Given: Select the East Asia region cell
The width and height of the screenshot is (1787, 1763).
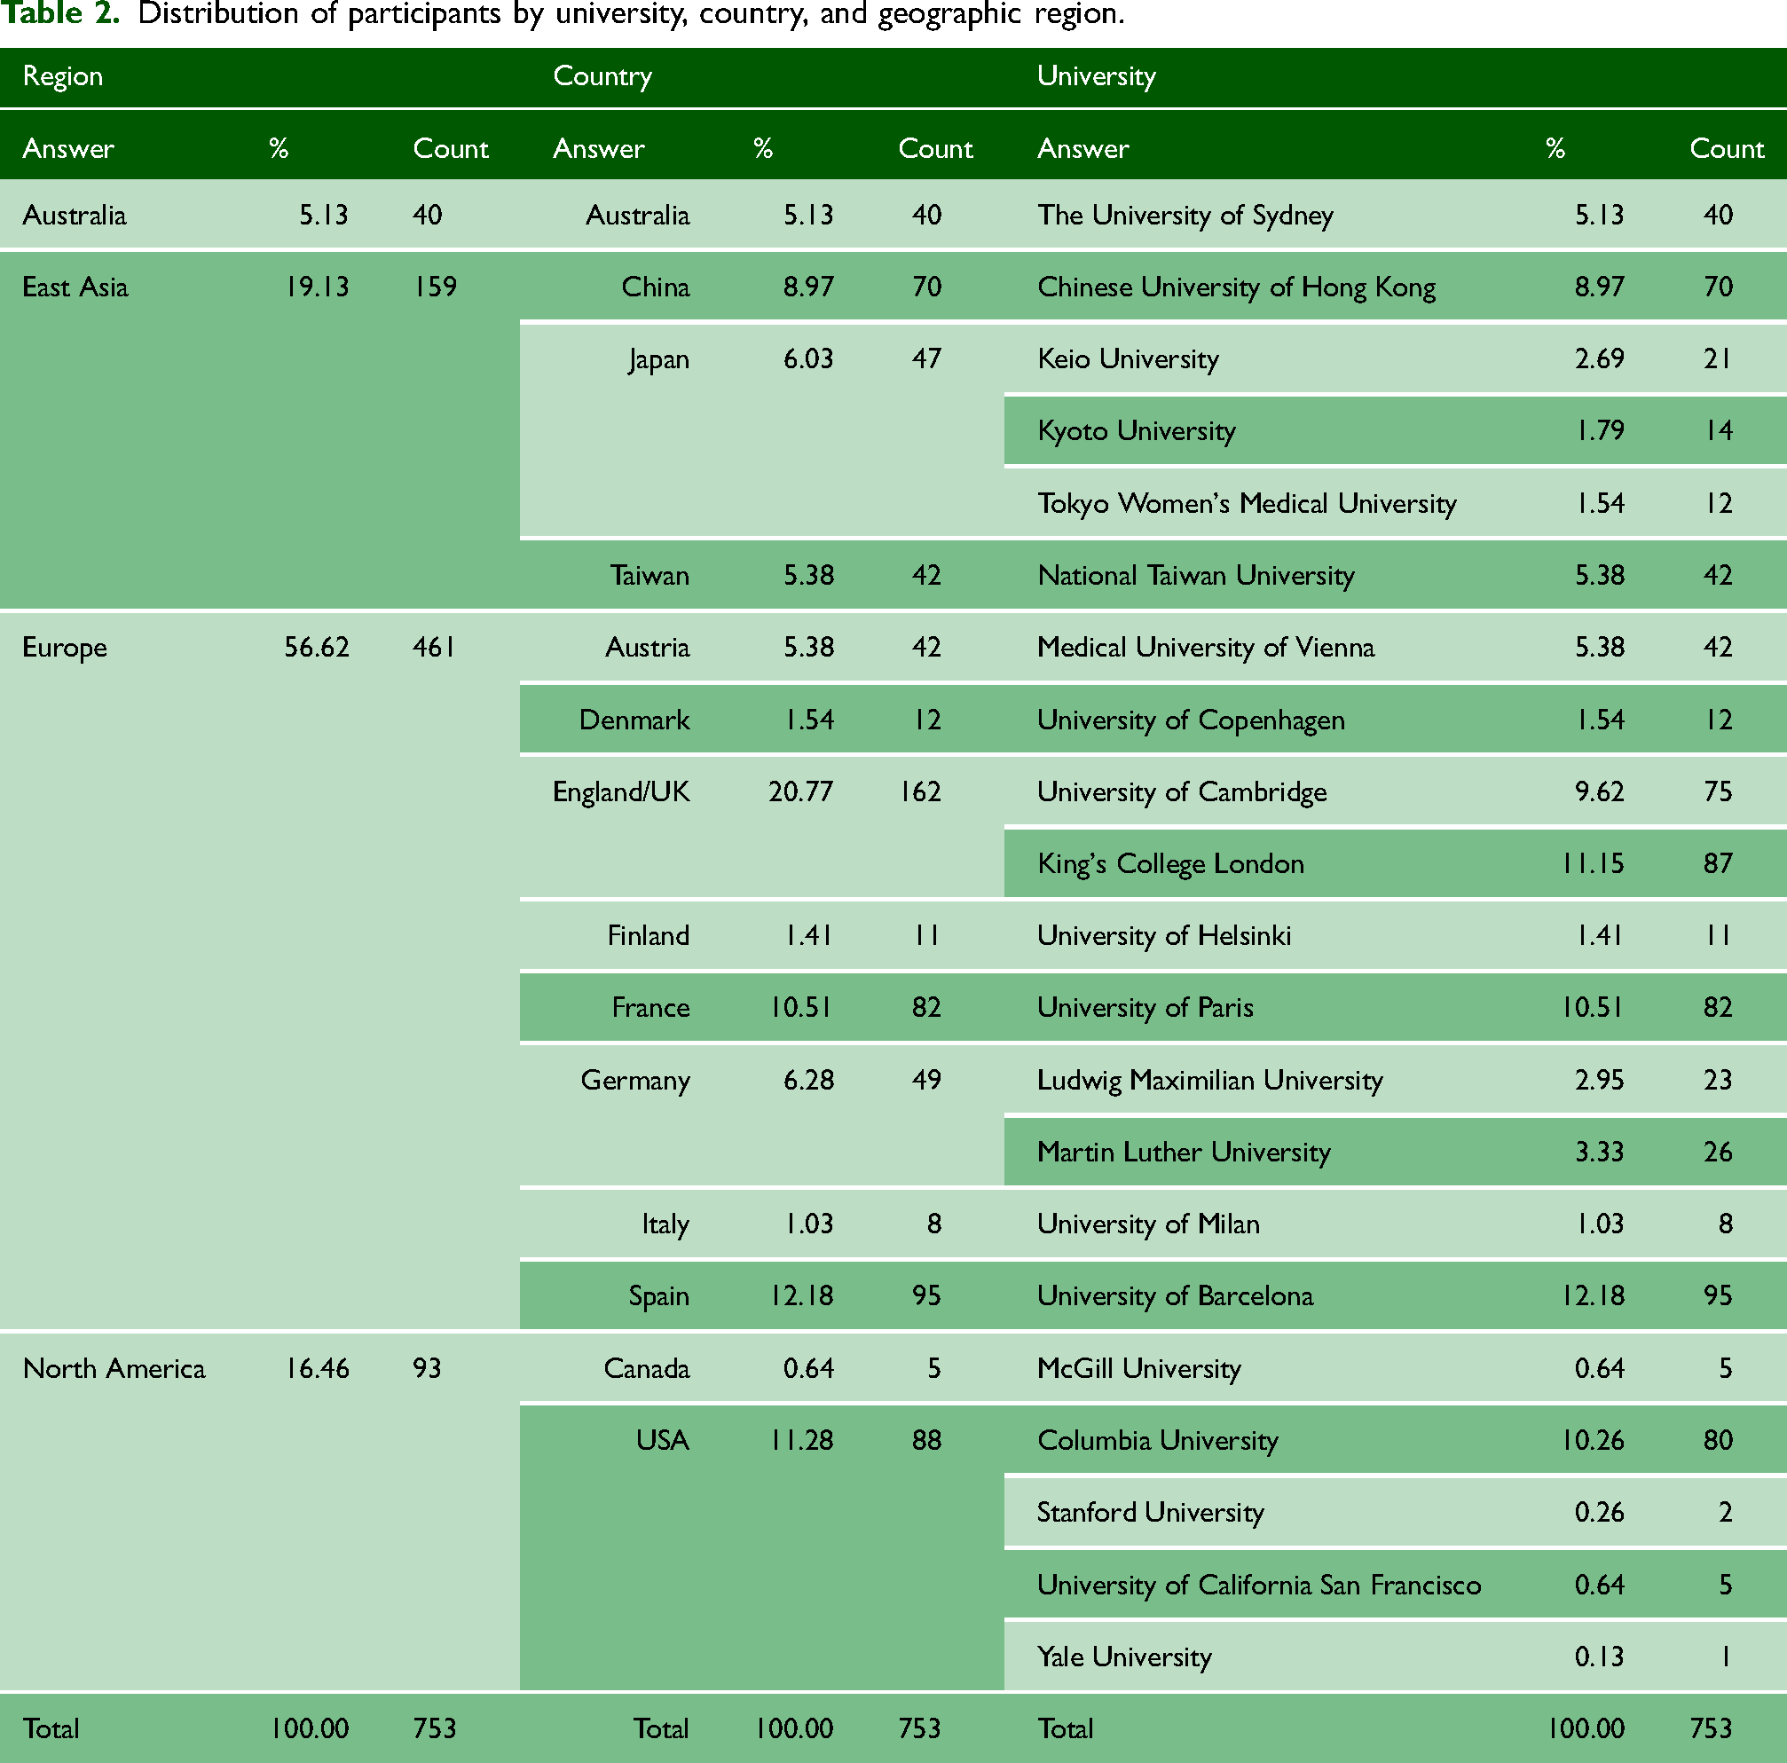Looking at the screenshot, I should pos(75,287).
